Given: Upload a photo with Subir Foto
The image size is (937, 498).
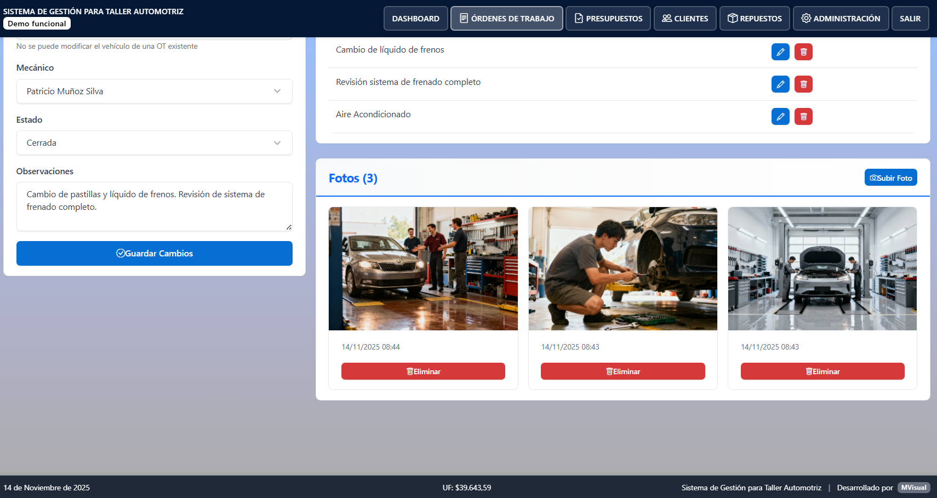Looking at the screenshot, I should pos(890,178).
